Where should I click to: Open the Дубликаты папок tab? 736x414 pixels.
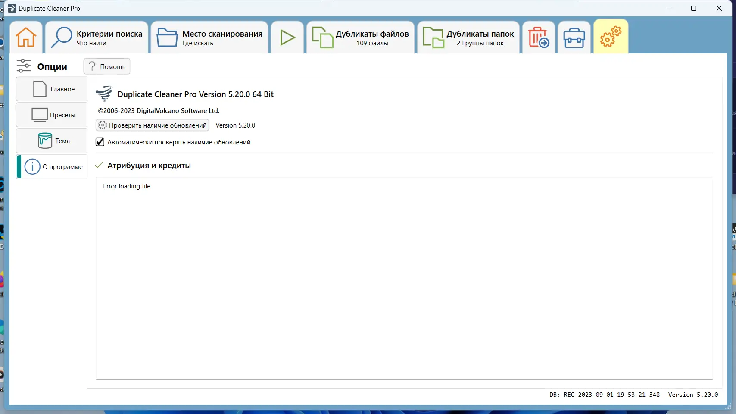pos(468,38)
